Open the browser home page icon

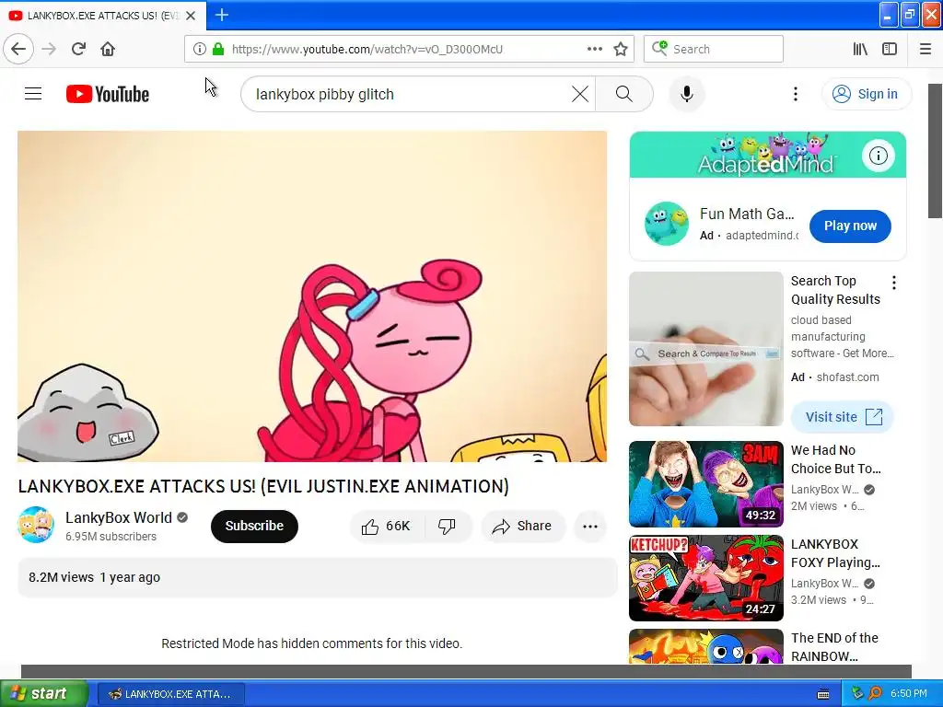(108, 49)
